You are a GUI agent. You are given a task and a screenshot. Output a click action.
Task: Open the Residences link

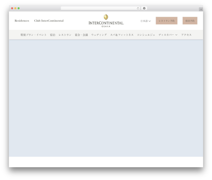pos(22,21)
